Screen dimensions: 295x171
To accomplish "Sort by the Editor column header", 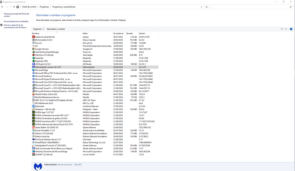I will click(97, 33).
